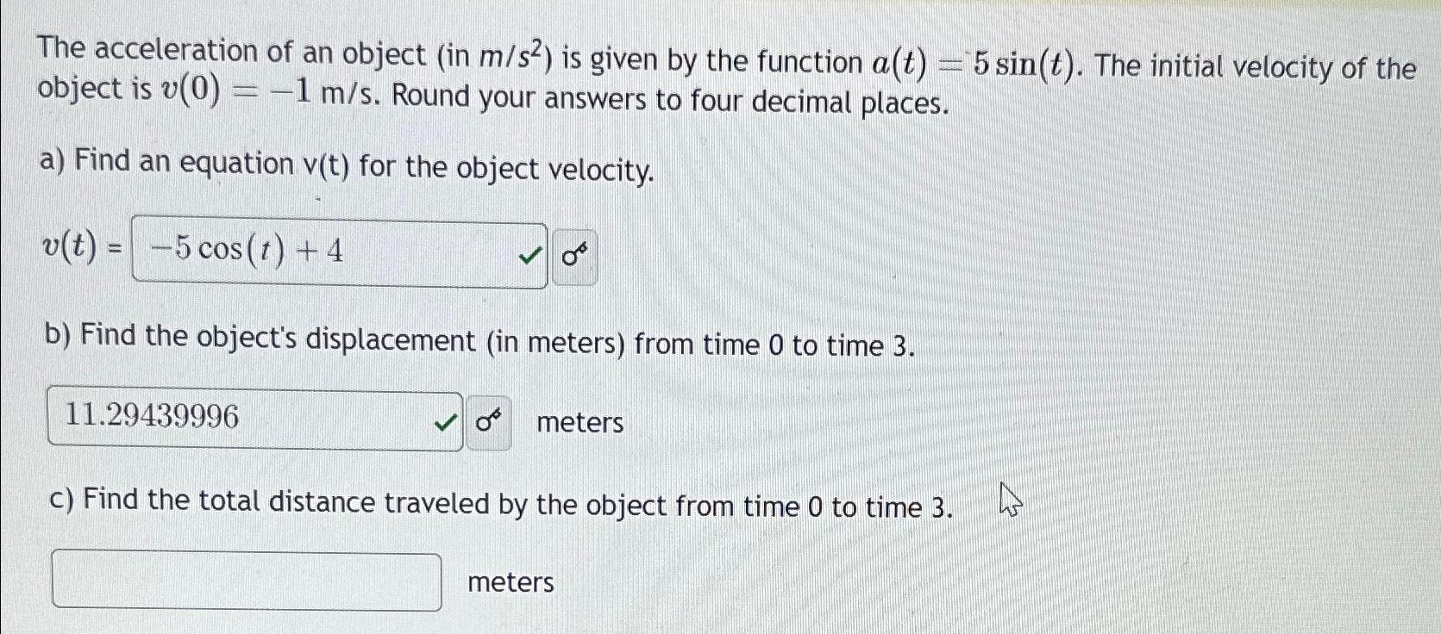The image size is (1441, 634).
Task: Click inside the empty part c answer box
Action: pyautogui.click(x=246, y=583)
